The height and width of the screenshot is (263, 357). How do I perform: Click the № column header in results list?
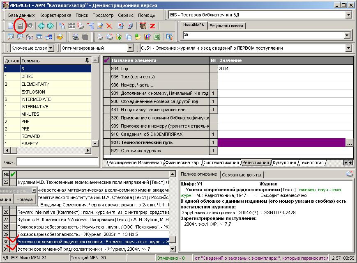pos(6,174)
